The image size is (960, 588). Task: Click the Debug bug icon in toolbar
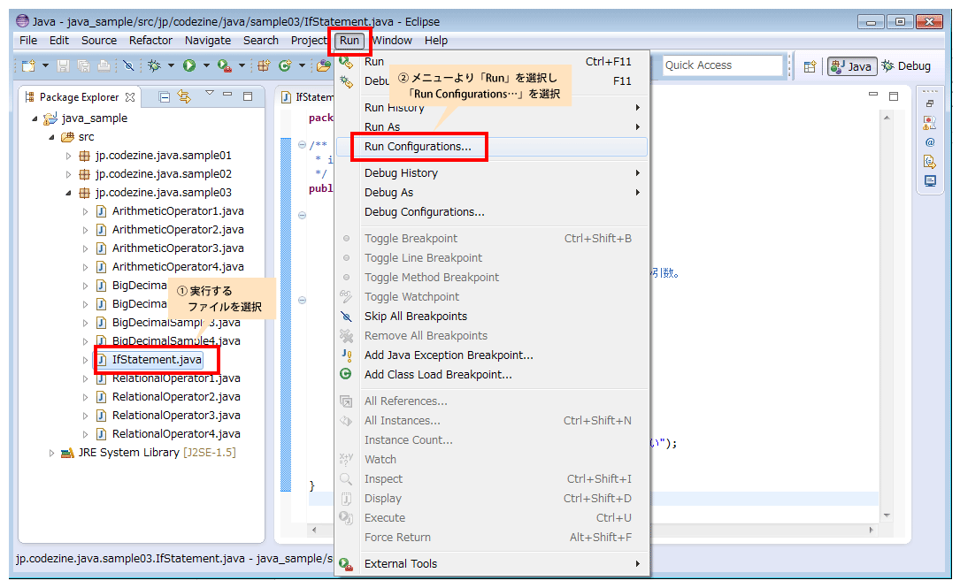tap(154, 65)
